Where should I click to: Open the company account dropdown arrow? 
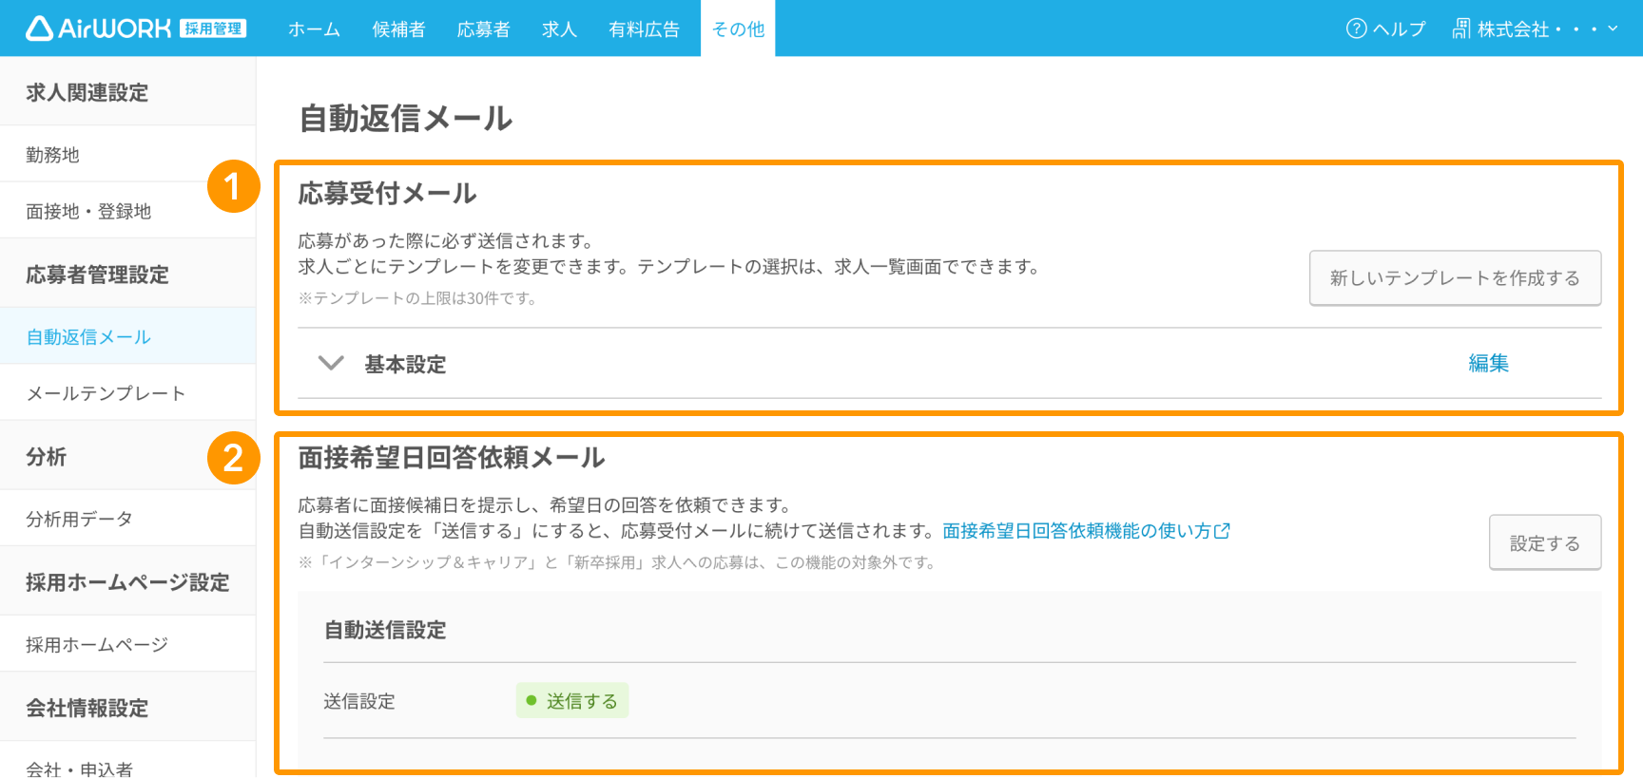pos(1613,28)
